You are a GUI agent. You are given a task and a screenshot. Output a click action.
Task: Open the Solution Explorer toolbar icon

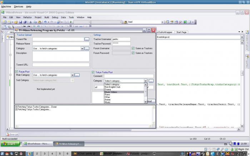point(167,22)
